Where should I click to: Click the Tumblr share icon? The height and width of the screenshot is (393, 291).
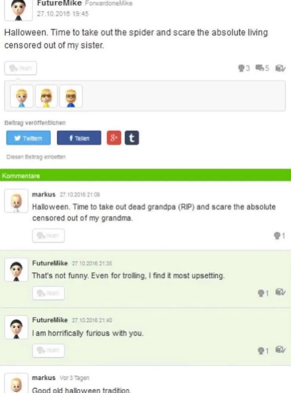[132, 138]
